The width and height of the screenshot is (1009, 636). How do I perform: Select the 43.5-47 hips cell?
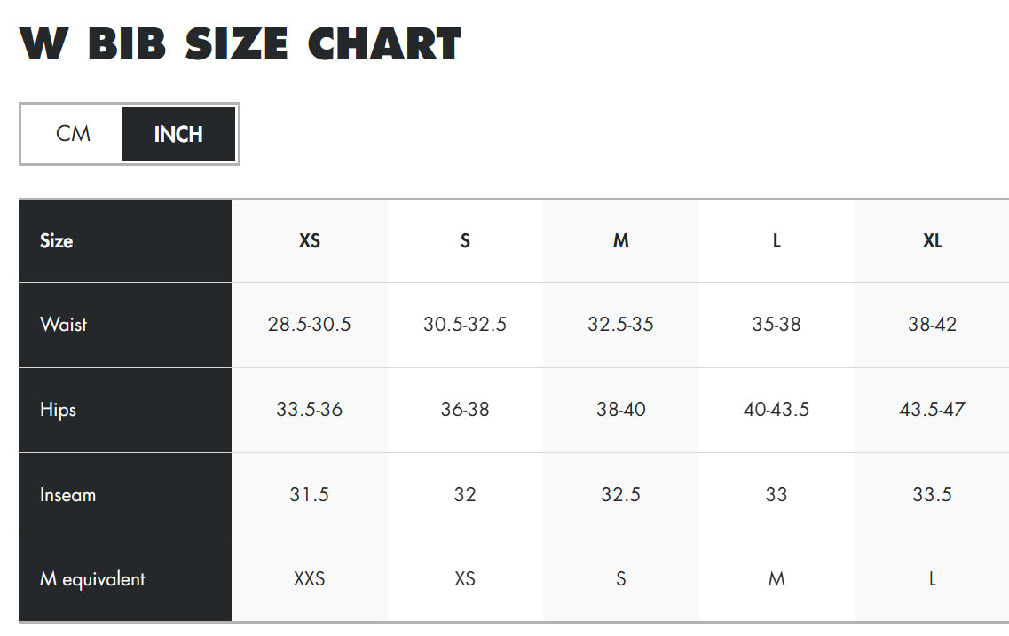[932, 409]
